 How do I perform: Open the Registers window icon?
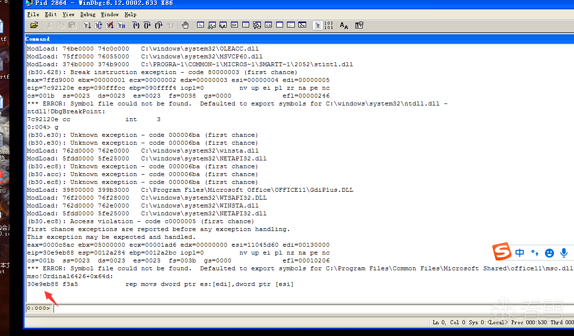[234, 25]
